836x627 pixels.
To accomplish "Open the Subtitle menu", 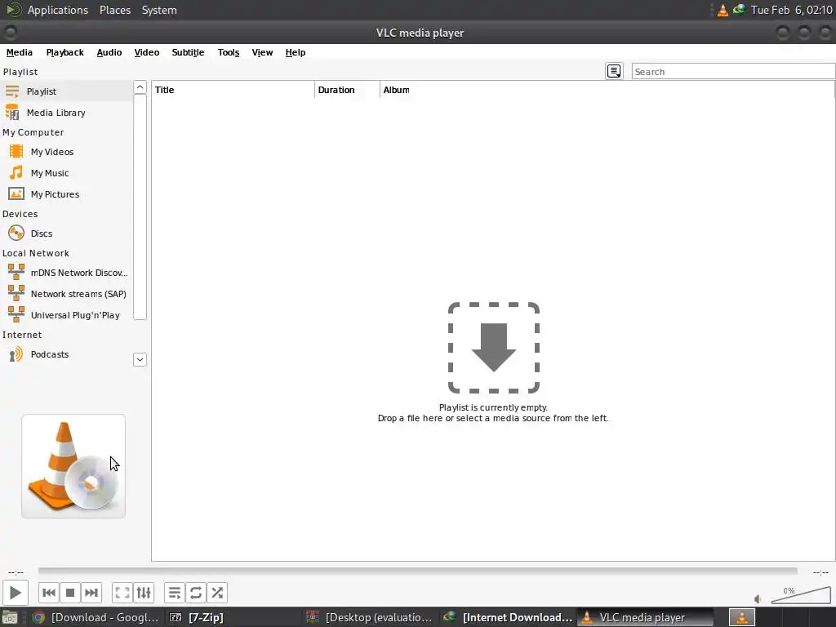I will pyautogui.click(x=188, y=52).
